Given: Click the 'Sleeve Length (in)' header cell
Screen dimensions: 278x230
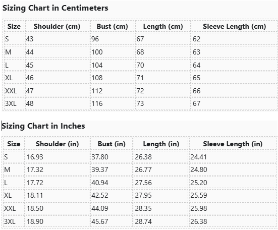Looking at the screenshot, I should point(233,144).
